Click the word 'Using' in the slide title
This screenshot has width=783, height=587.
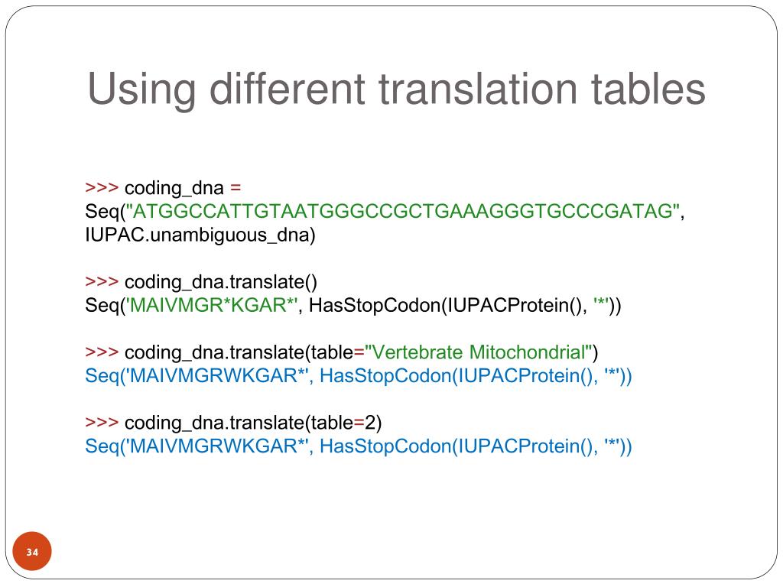pyautogui.click(x=141, y=90)
